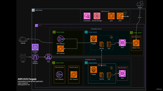Click Public subnet lock icon above Bastion Host

[131, 33]
